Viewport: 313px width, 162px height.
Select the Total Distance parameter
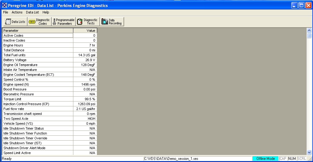click(x=38, y=50)
